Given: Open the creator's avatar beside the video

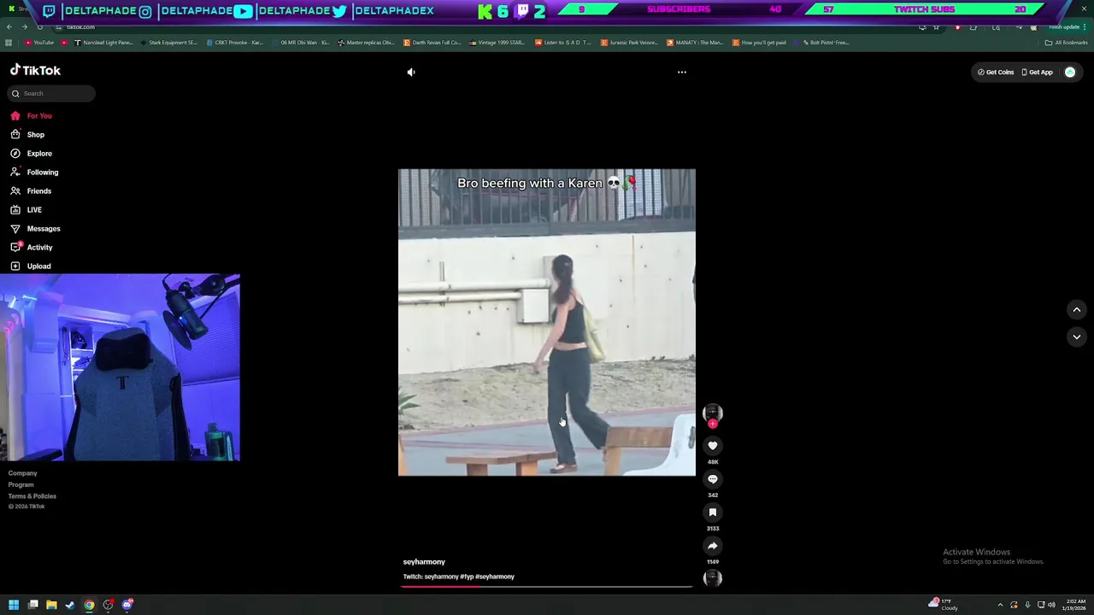Looking at the screenshot, I should (713, 413).
